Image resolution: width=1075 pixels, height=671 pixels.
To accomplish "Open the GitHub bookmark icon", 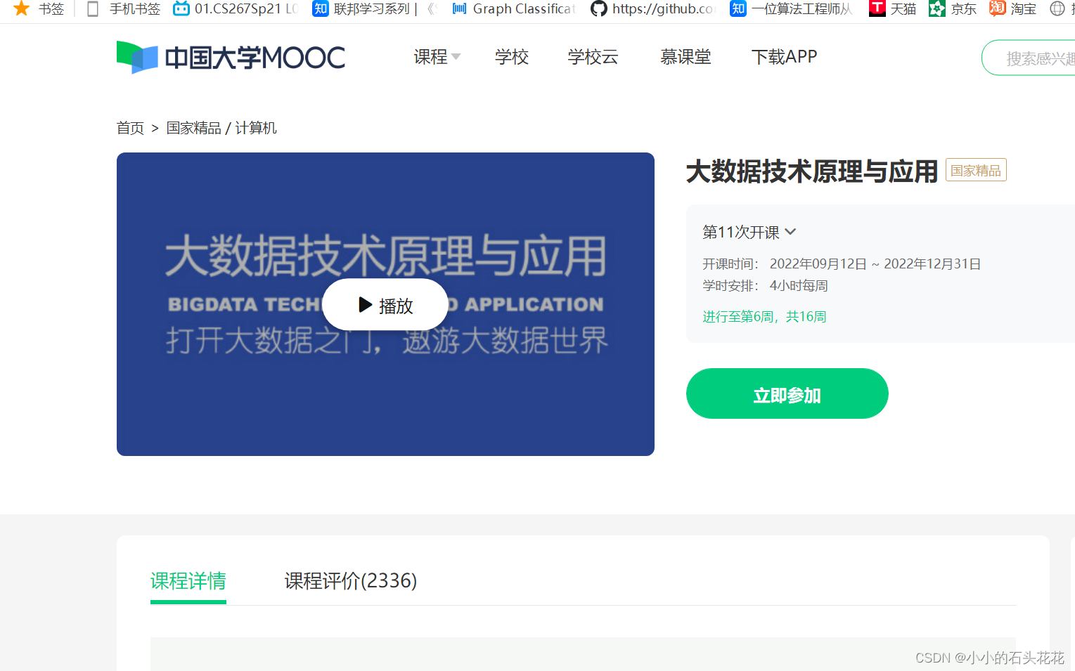I will tap(598, 8).
